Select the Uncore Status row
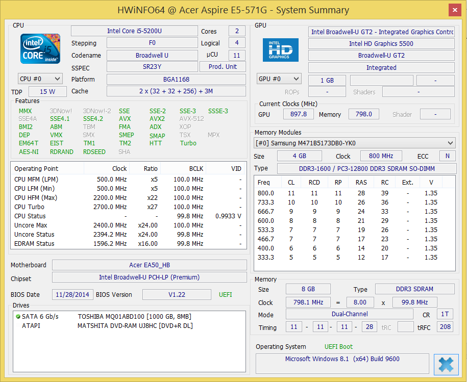Viewport: 467px width, 382px height. [129, 235]
